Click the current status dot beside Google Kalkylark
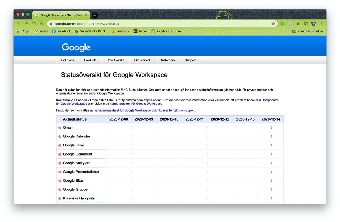 [x=60, y=163]
